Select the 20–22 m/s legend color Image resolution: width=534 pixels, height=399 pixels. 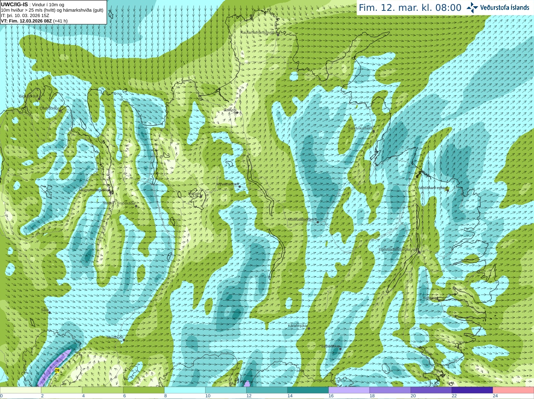431,390
